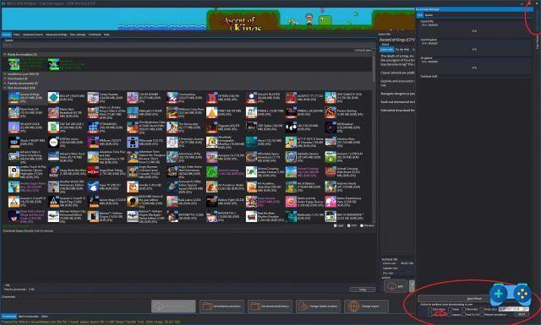Click the Change region button
The height and width of the screenshot is (325, 541).
(x=366, y=306)
